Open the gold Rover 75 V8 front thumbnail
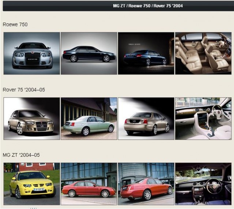The height and width of the screenshot is (209, 234). [32, 119]
